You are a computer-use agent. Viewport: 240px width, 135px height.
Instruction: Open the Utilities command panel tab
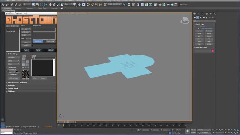(214, 14)
